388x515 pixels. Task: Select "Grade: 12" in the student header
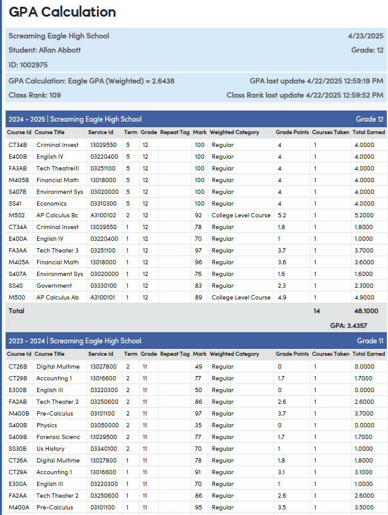pyautogui.click(x=367, y=50)
